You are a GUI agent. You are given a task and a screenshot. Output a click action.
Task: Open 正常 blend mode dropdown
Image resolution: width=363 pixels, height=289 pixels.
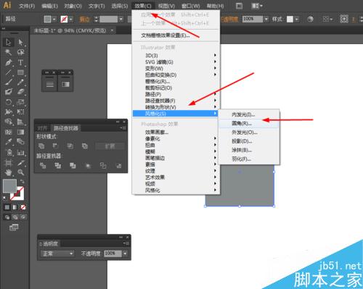click(x=57, y=254)
